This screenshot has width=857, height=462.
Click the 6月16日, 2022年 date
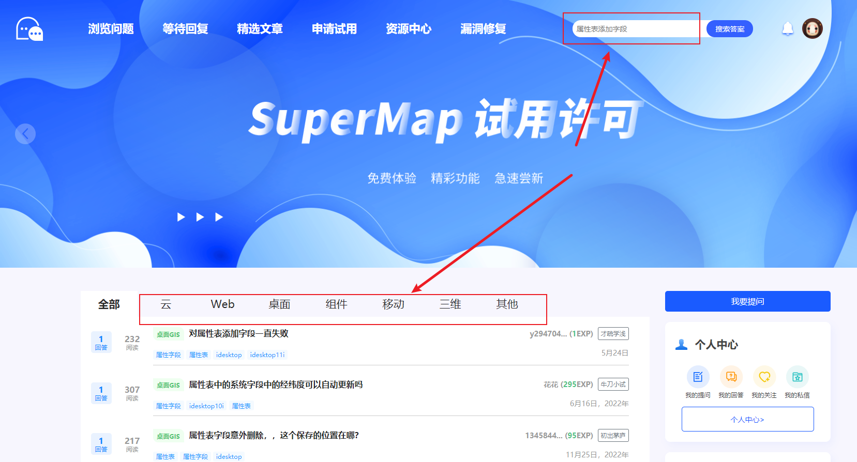pos(599,404)
